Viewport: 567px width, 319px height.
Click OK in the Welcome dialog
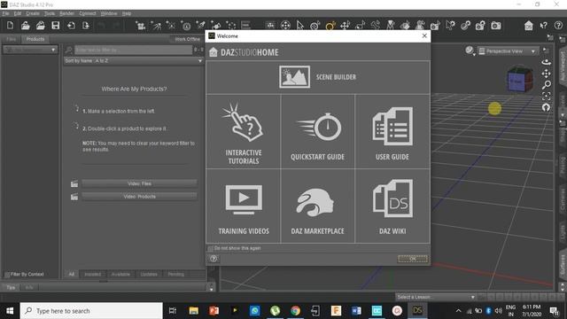tap(413, 259)
